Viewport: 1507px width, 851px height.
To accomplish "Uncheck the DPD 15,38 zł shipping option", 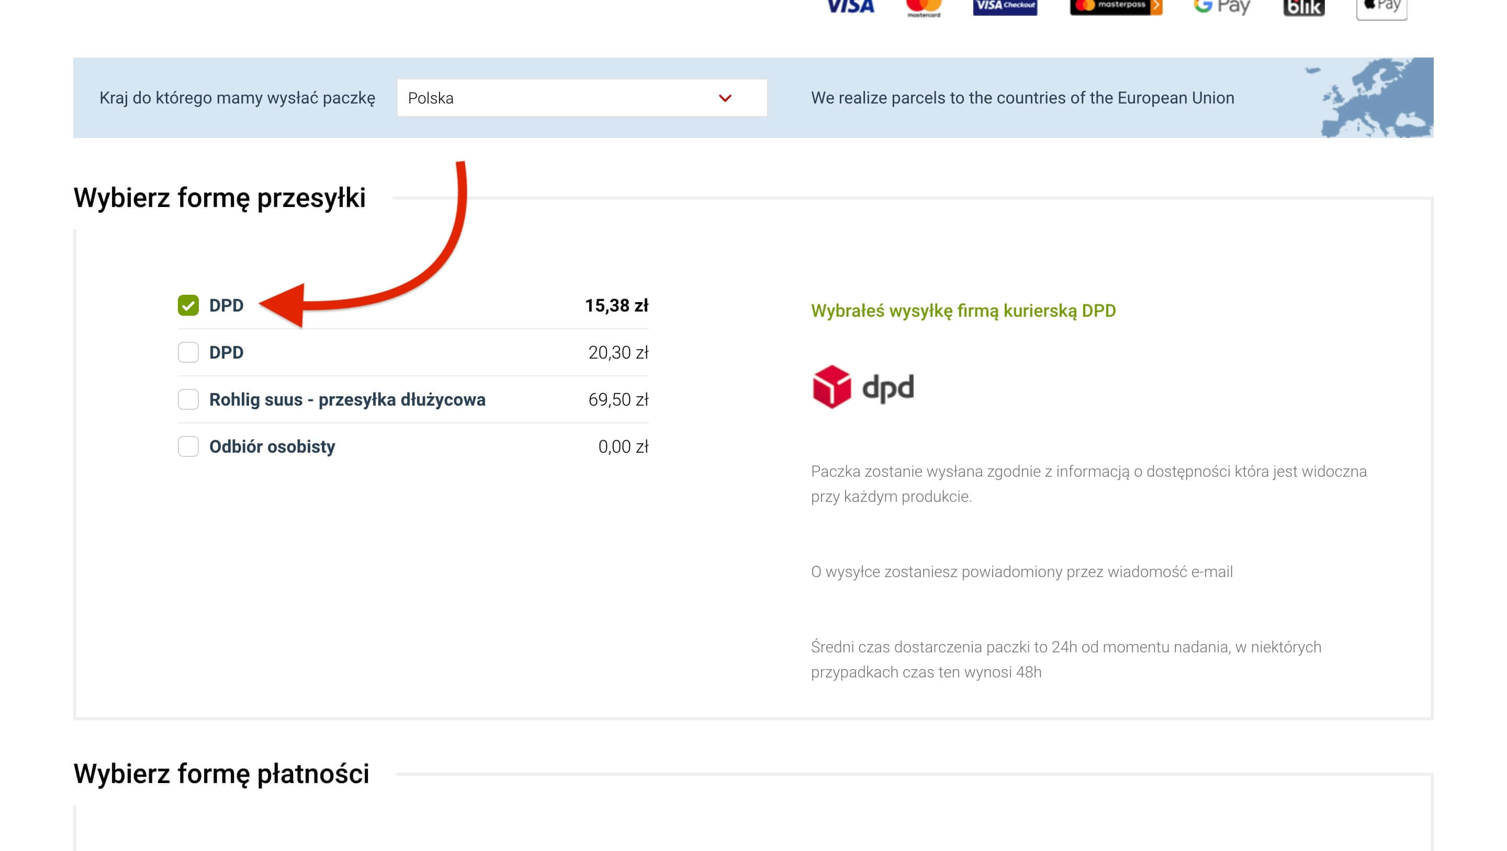I will point(188,305).
